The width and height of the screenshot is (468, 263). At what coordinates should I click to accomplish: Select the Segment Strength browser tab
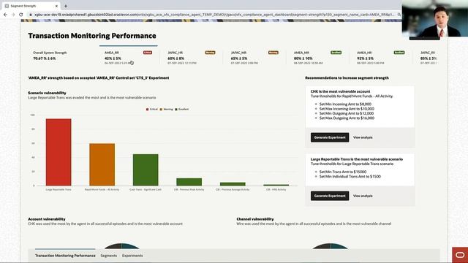click(31, 6)
